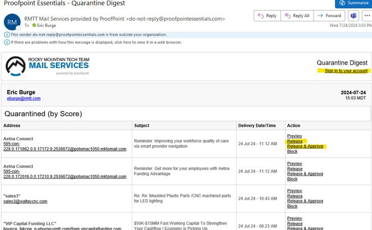Open the Teams share icon
Screen dimensions: 372x230
pos(353,16)
